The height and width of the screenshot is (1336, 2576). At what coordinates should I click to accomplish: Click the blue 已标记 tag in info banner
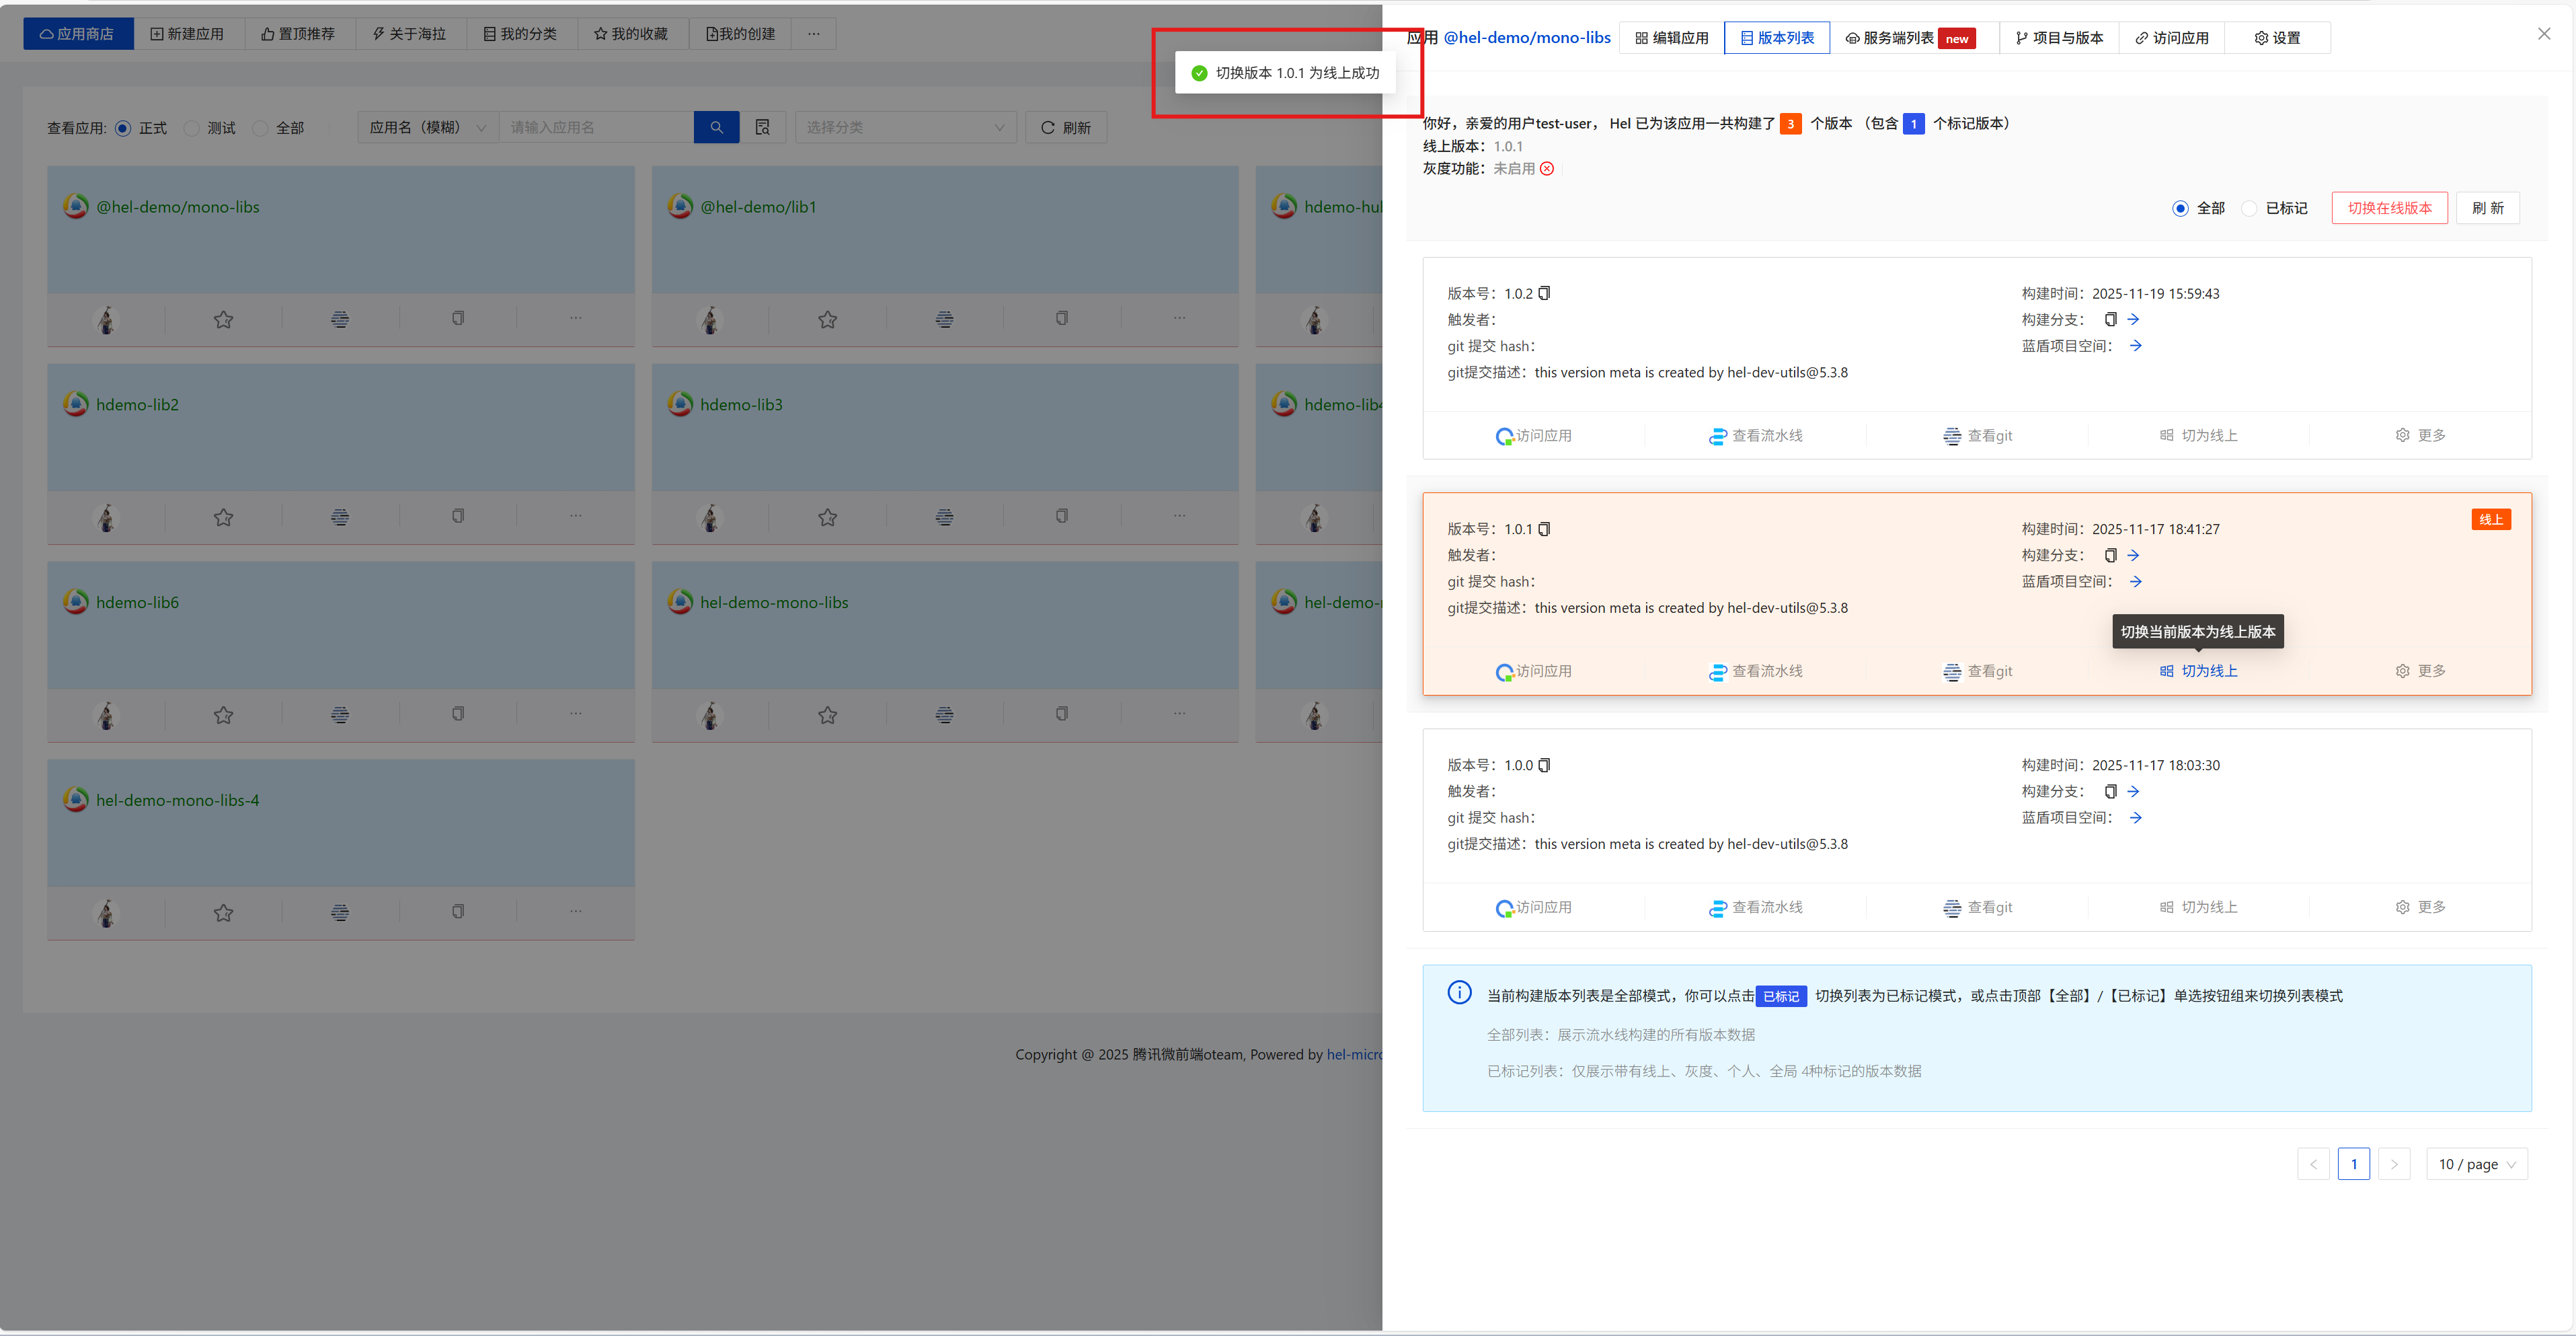1780,996
